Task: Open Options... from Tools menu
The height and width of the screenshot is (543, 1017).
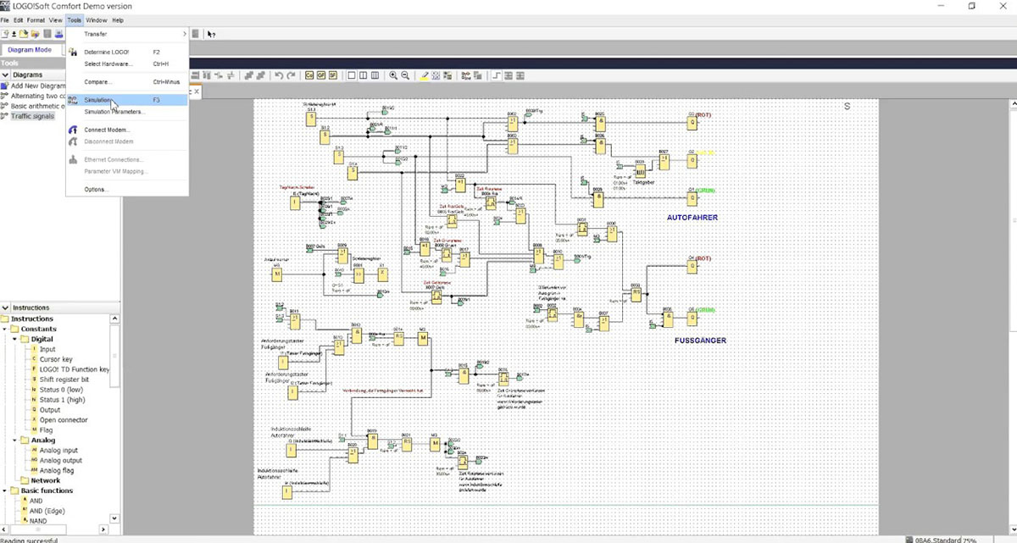Action: pos(127,189)
